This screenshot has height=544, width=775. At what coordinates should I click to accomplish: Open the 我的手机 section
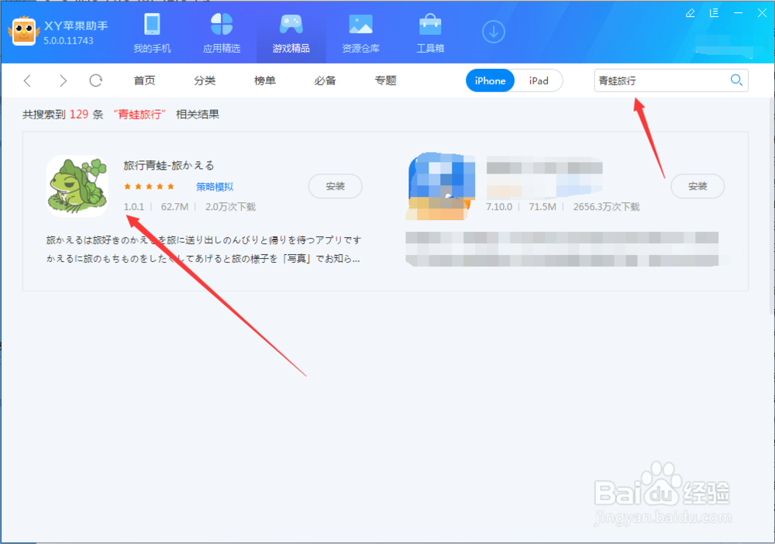pyautogui.click(x=152, y=33)
